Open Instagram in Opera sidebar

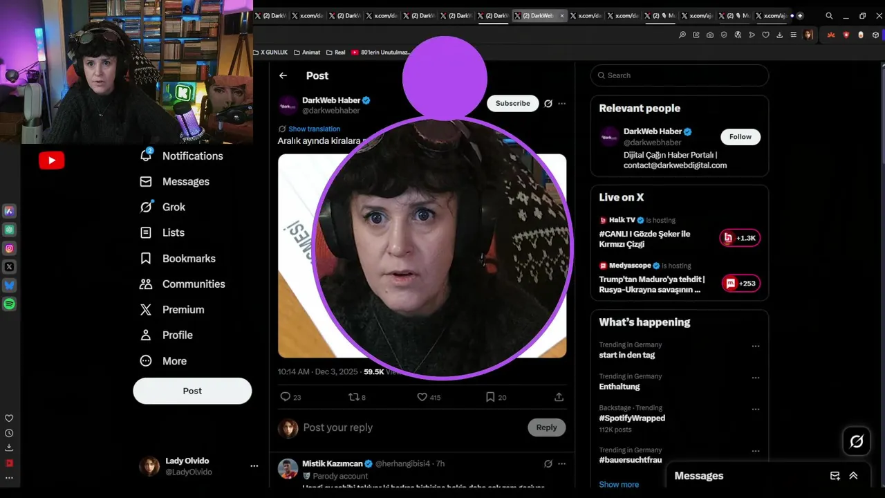click(10, 248)
